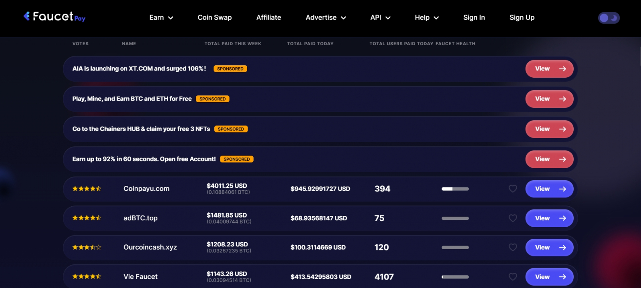Click the Coinpayu.com faucet health bar
This screenshot has width=641, height=288.
(455, 189)
